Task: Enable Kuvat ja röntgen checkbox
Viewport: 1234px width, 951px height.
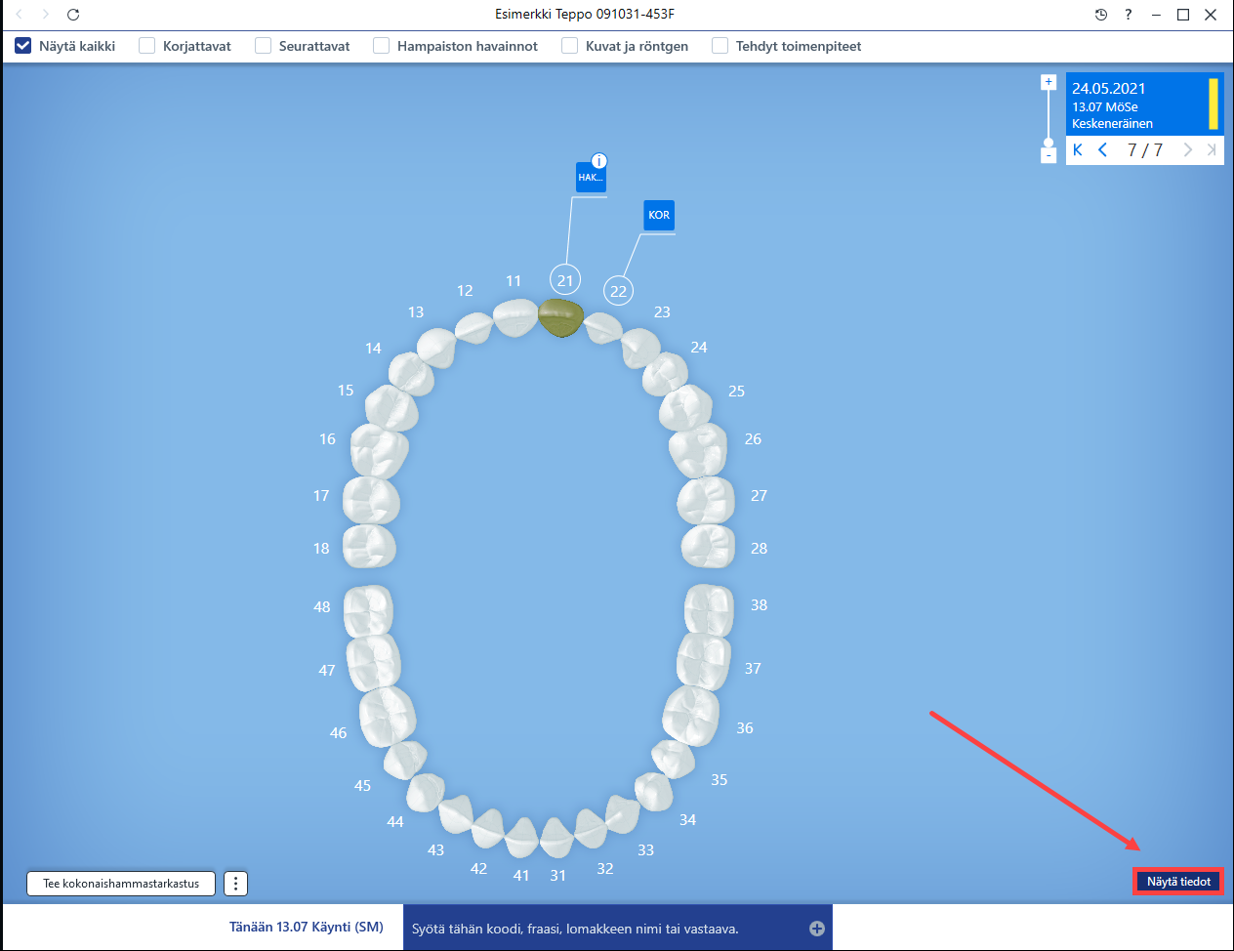Action: pos(570,46)
